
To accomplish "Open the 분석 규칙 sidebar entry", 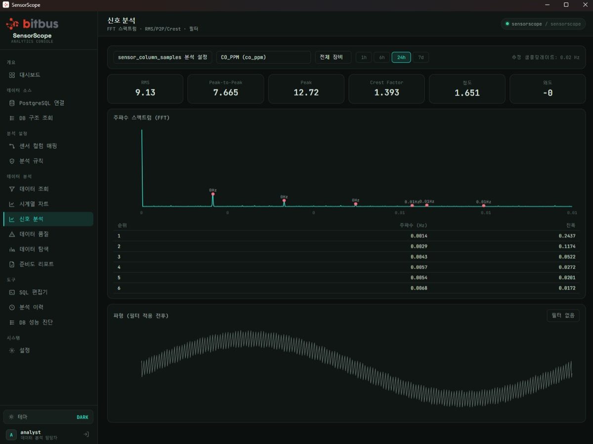I will coord(48,161).
